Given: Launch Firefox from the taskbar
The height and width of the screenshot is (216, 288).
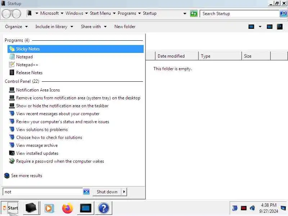Looking at the screenshot, I should pos(67,208).
